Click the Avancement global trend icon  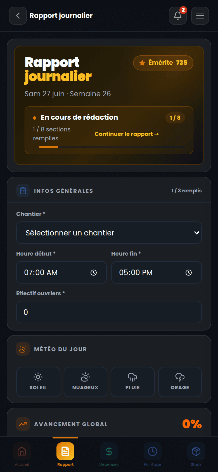[23, 424]
